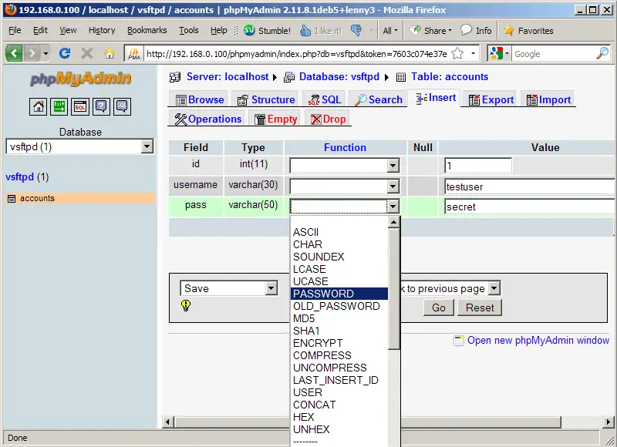
Task: Open the History menu
Action: click(102, 30)
